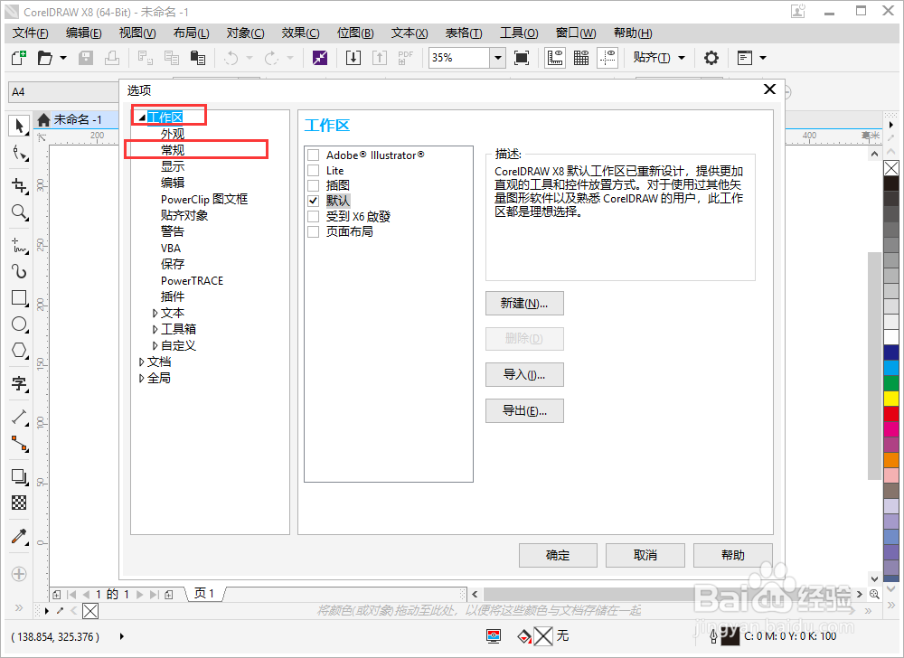Screen dimensions: 904x658
Task: Pick the green palette swatch
Action: (x=891, y=382)
